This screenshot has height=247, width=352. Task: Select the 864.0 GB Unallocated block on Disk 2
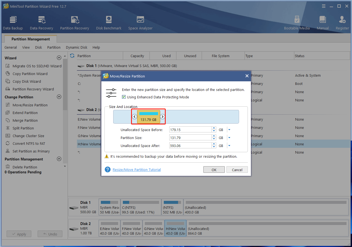pos(268,228)
